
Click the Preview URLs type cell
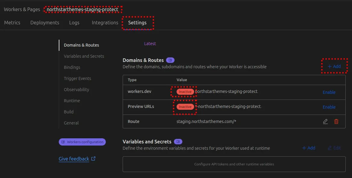(x=141, y=106)
